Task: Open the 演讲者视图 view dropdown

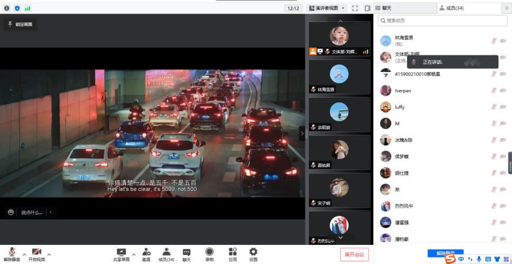Action: click(327, 8)
